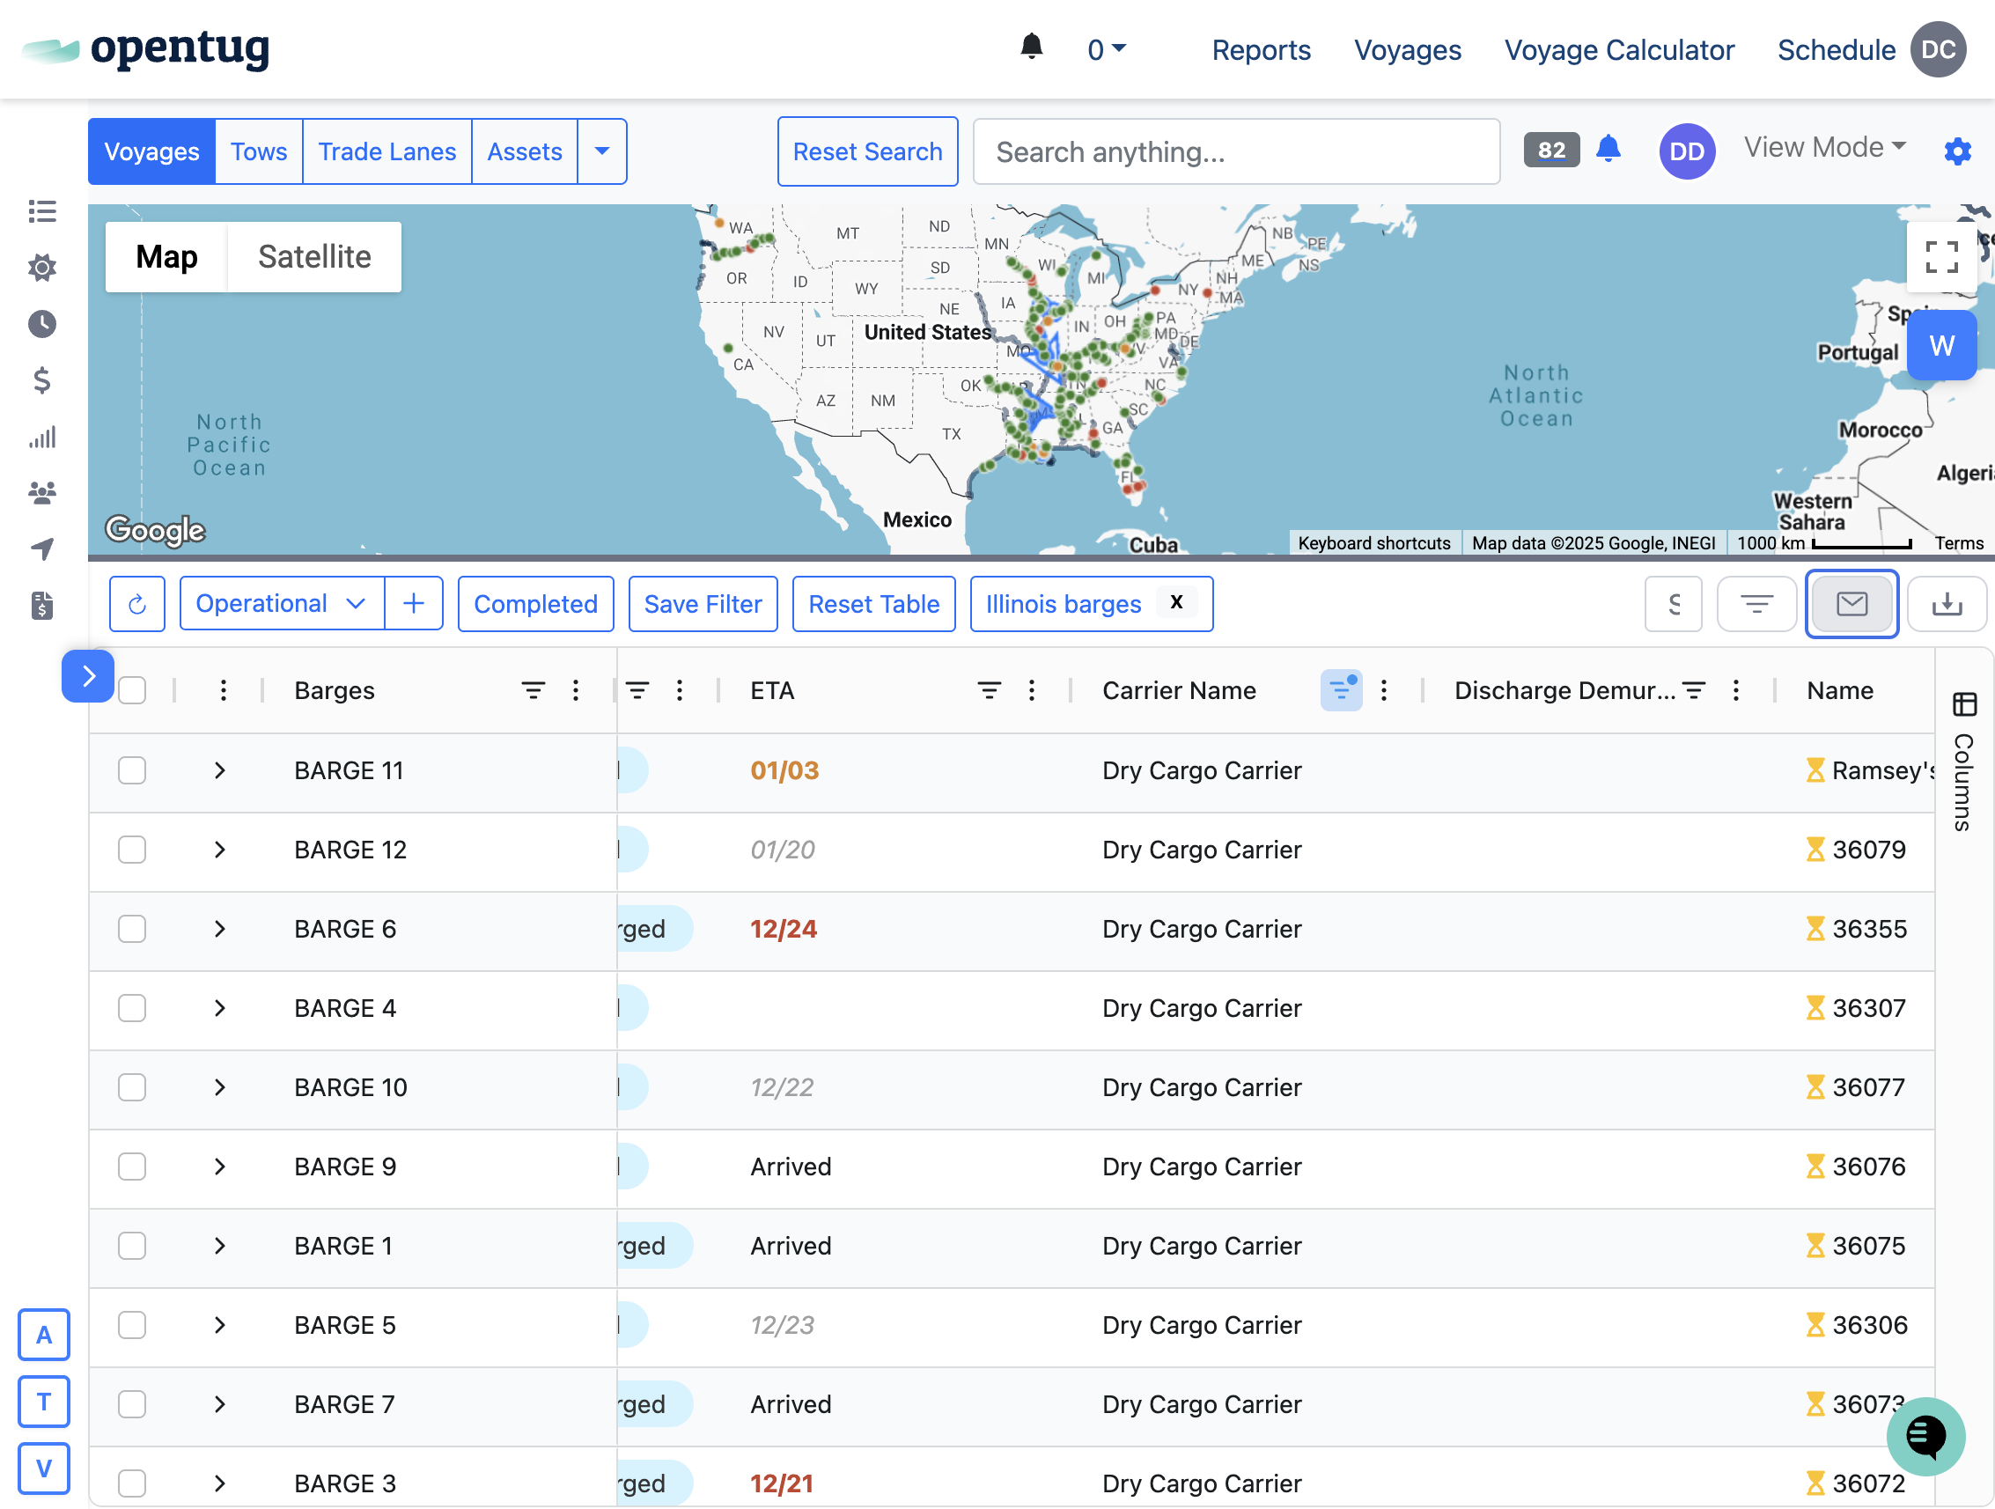Click the Carrier Name filter icon
This screenshot has width=1995, height=1509.
1340,690
